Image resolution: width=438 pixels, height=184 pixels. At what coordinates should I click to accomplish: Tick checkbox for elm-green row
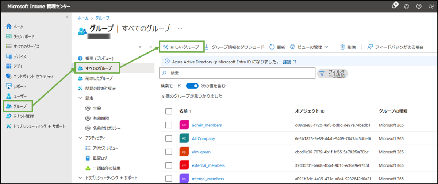169,152
